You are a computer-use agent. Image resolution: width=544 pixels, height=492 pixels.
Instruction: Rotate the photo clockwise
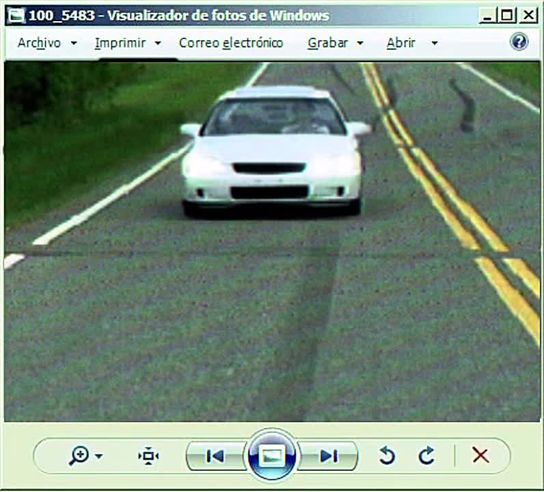pos(426,456)
